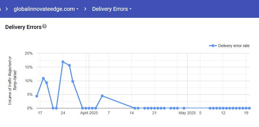Click the last data point on the far right
Screen dimensions: 259x127
(x=249, y=108)
